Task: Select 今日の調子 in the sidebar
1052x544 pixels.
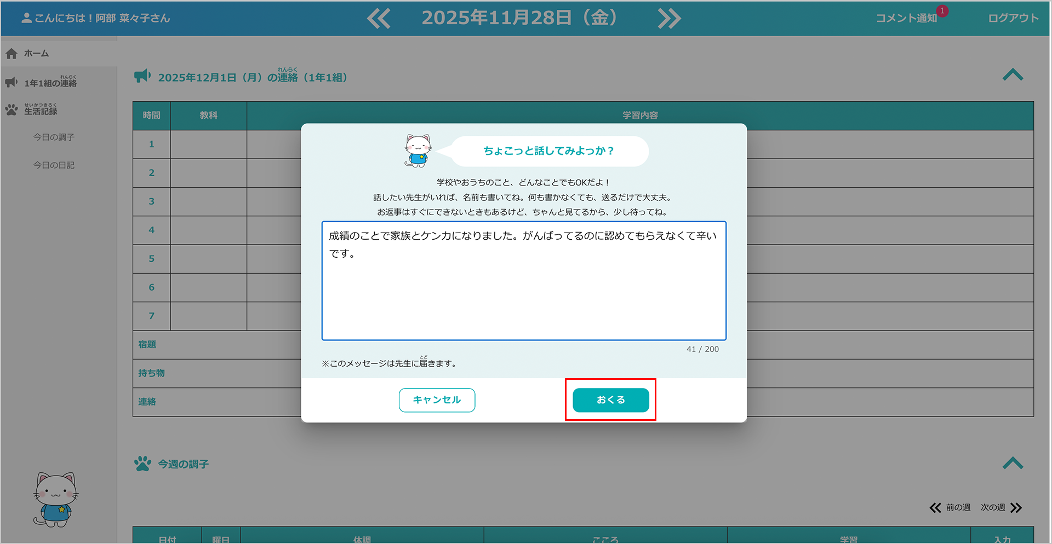Action: coord(54,137)
